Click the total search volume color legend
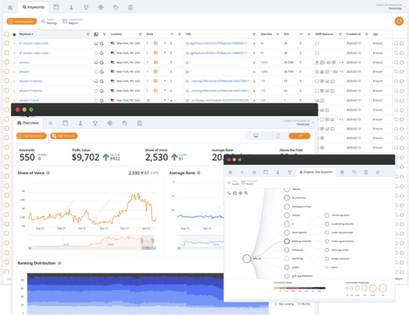Viewport: 409px width, 315px height. click(300, 288)
